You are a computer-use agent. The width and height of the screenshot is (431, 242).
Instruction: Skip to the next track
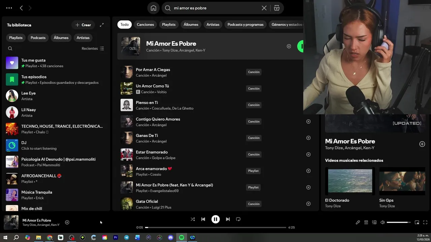click(228, 219)
